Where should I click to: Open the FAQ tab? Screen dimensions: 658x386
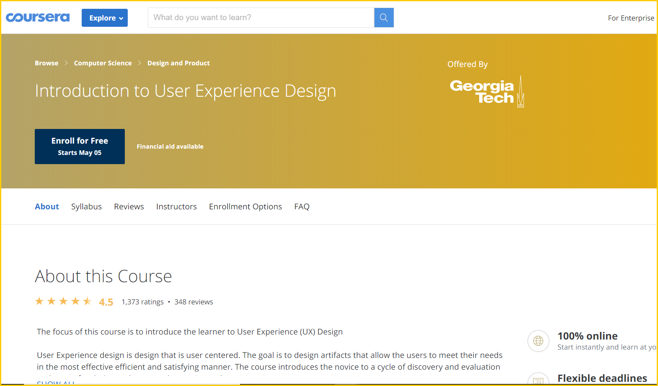coord(302,206)
